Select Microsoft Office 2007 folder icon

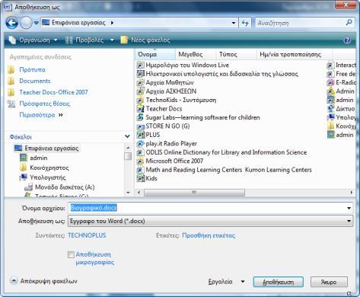[x=140, y=161]
